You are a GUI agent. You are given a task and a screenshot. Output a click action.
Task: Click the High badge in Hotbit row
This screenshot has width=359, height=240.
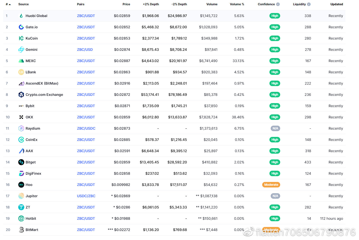(275, 218)
